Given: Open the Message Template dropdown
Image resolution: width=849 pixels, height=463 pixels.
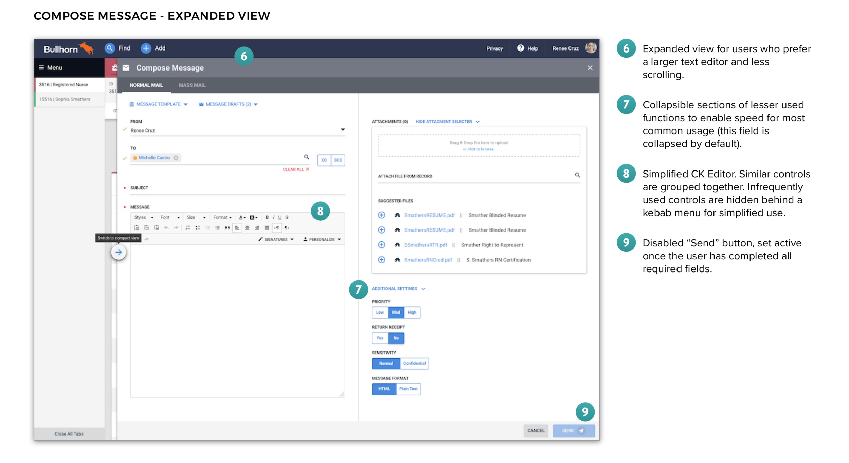Looking at the screenshot, I should 159,104.
